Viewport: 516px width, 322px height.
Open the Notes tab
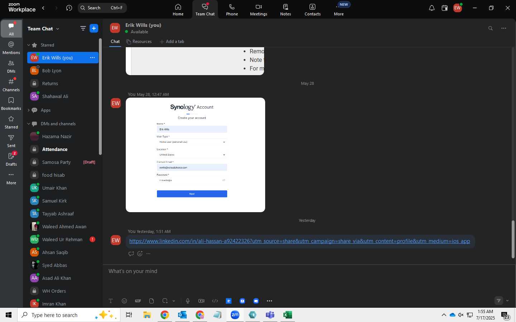point(286,10)
